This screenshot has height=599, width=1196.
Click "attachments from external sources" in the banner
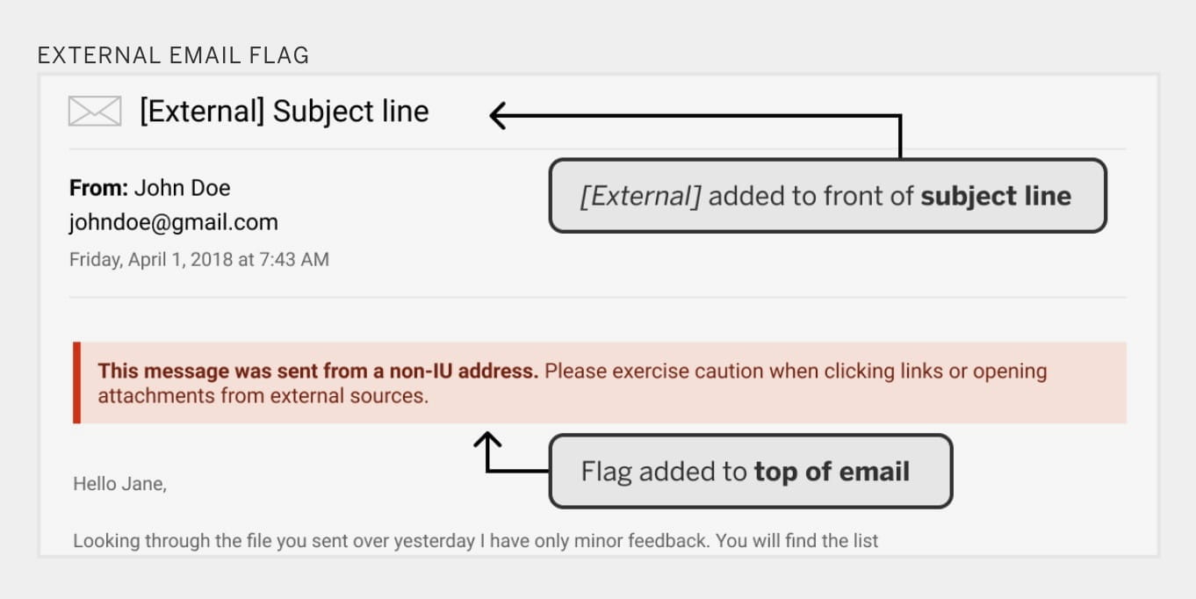pos(263,396)
